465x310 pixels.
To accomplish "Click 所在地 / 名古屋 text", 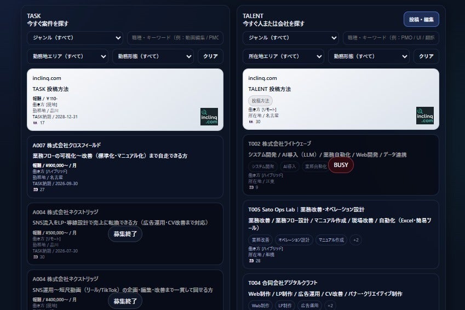I will click(x=263, y=116).
